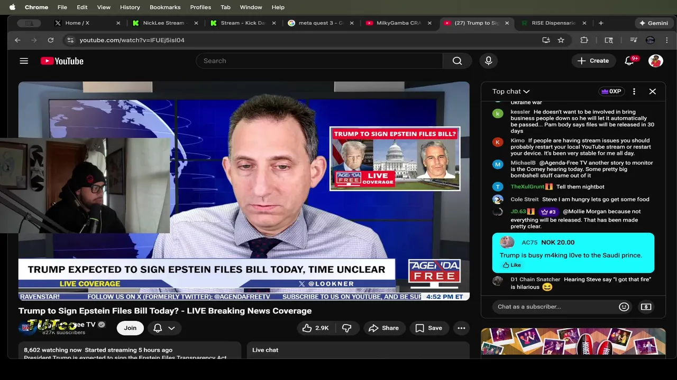Open the promotional thumbnail below chat
This screenshot has height=380, width=677.
tap(573, 341)
